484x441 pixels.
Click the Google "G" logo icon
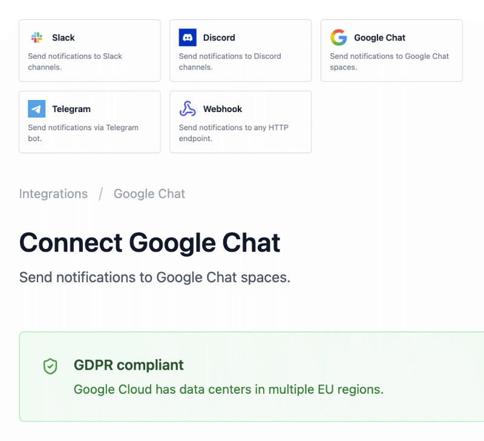click(x=339, y=38)
